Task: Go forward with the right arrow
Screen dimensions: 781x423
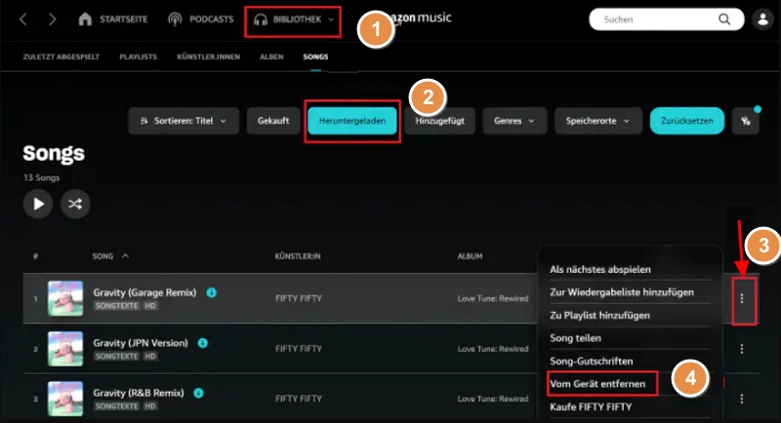Action: click(x=53, y=19)
